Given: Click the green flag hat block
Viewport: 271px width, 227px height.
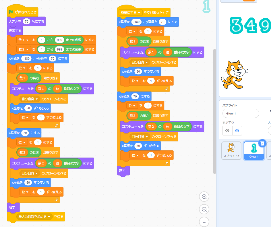Looking at the screenshot, I should pos(22,12).
